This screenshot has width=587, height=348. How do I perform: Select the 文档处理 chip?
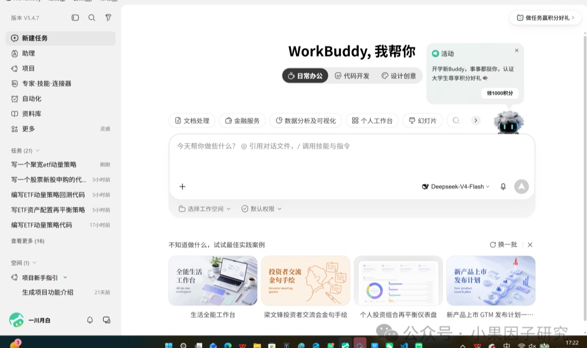point(192,120)
